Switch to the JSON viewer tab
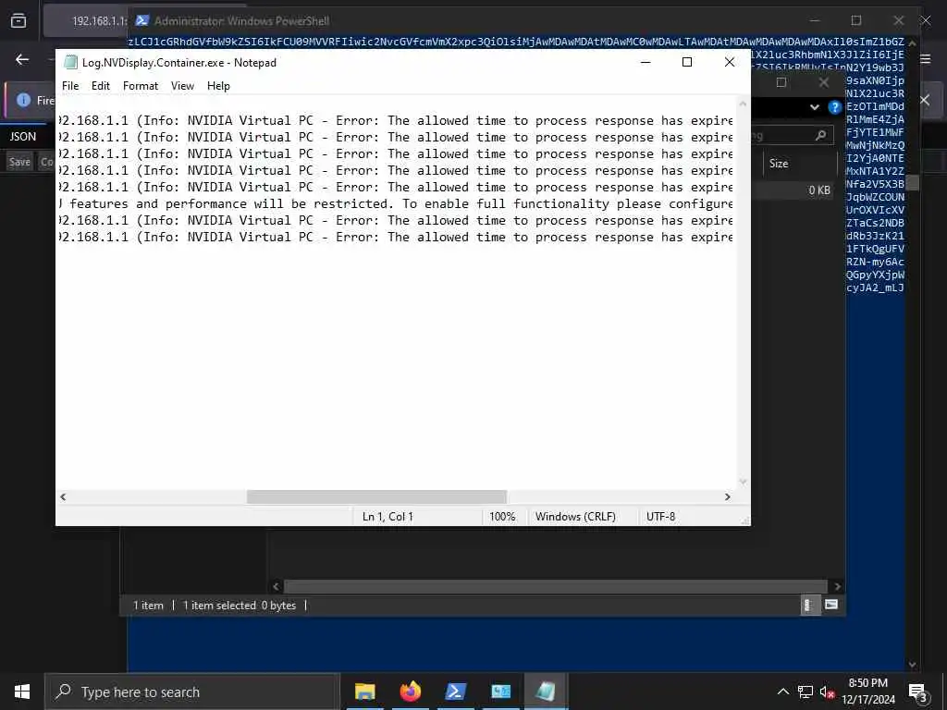Screen dimensions: 947x710 [x=23, y=137]
